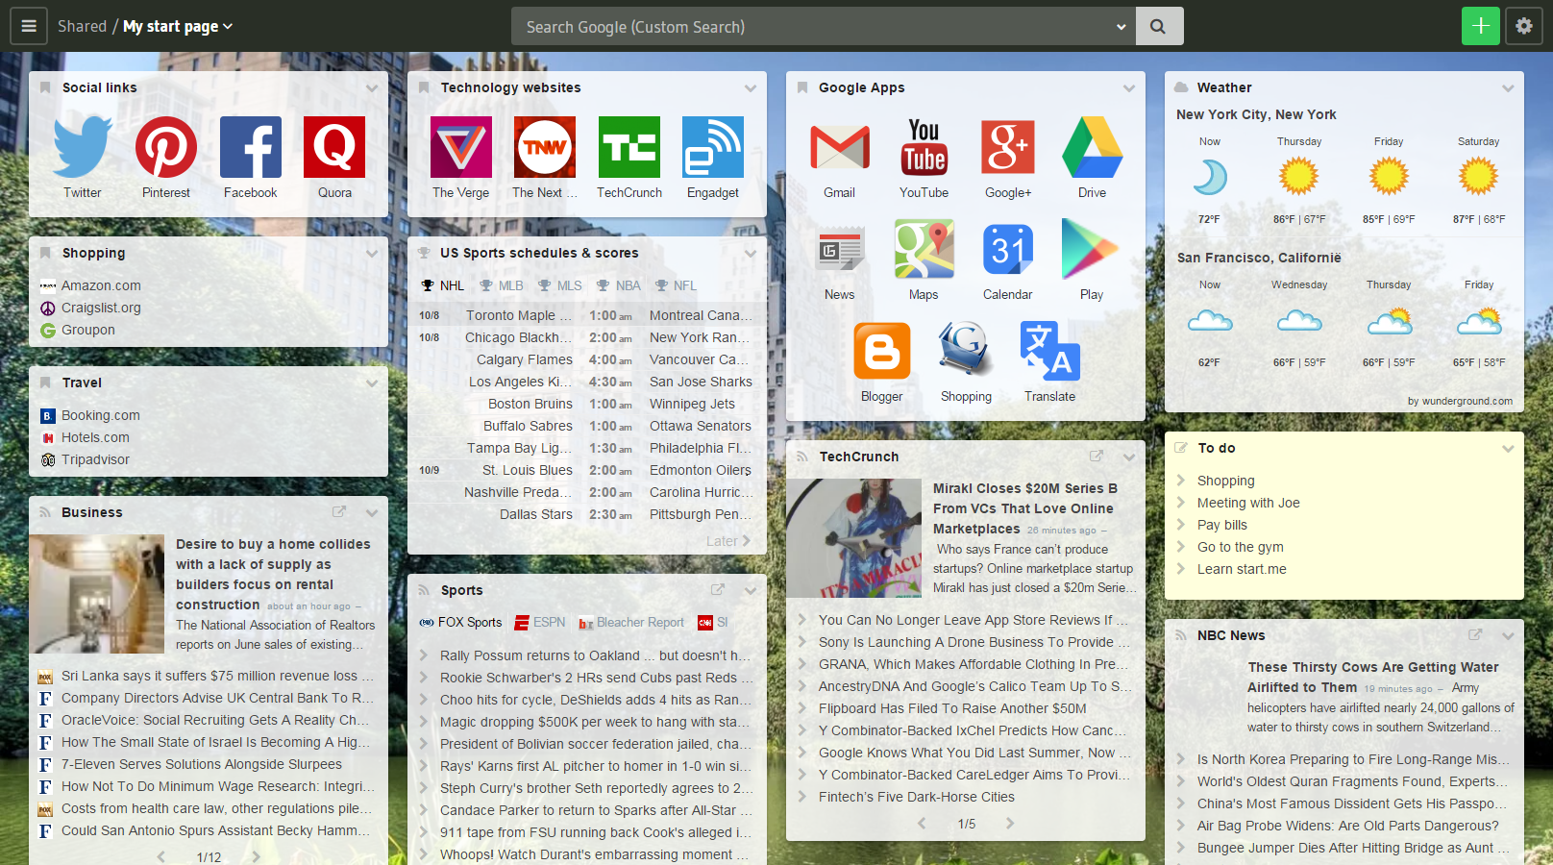The width and height of the screenshot is (1553, 865).
Task: Open the TechCrunch bookmark icon
Action: click(629, 147)
